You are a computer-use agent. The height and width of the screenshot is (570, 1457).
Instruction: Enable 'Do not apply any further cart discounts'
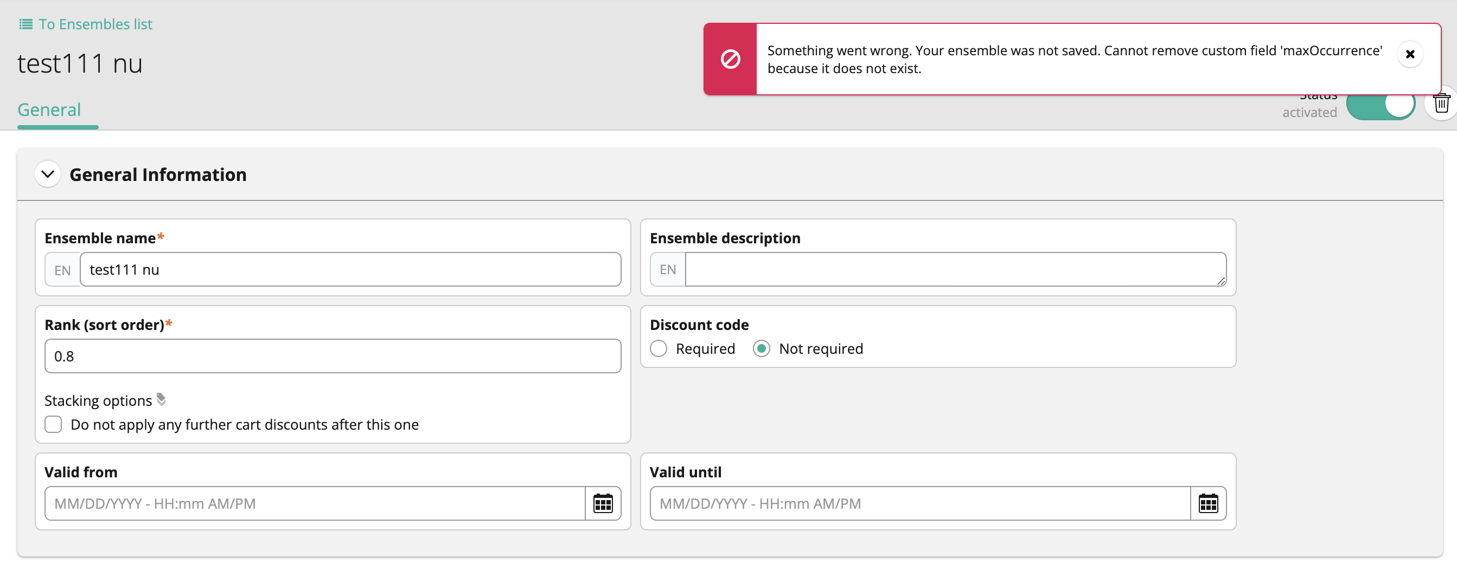pos(53,424)
